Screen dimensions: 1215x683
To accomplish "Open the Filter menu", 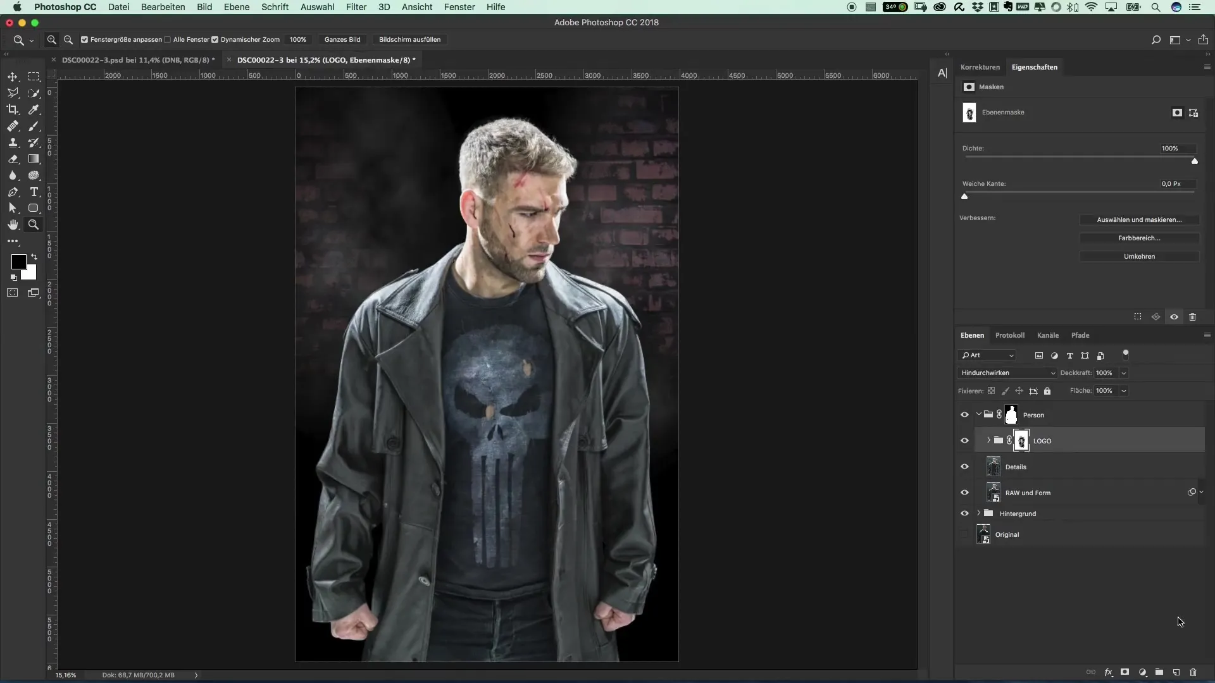I will tap(356, 7).
